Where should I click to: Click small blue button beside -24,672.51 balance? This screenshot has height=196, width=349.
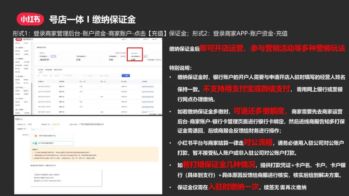point(53,56)
